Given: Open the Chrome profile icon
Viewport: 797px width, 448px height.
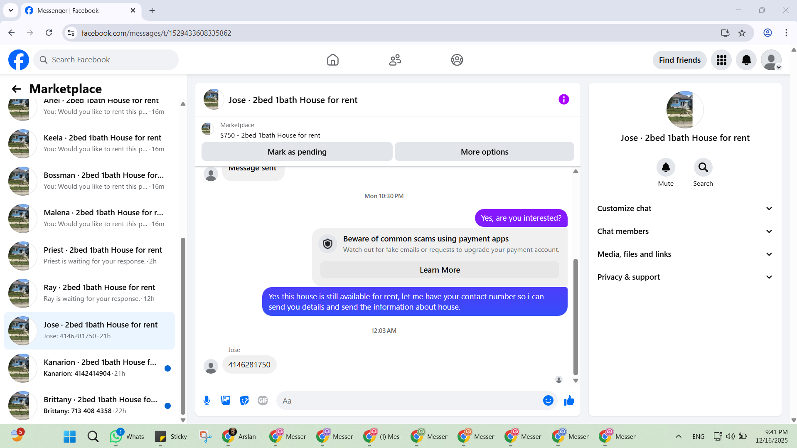Looking at the screenshot, I should tap(767, 33).
